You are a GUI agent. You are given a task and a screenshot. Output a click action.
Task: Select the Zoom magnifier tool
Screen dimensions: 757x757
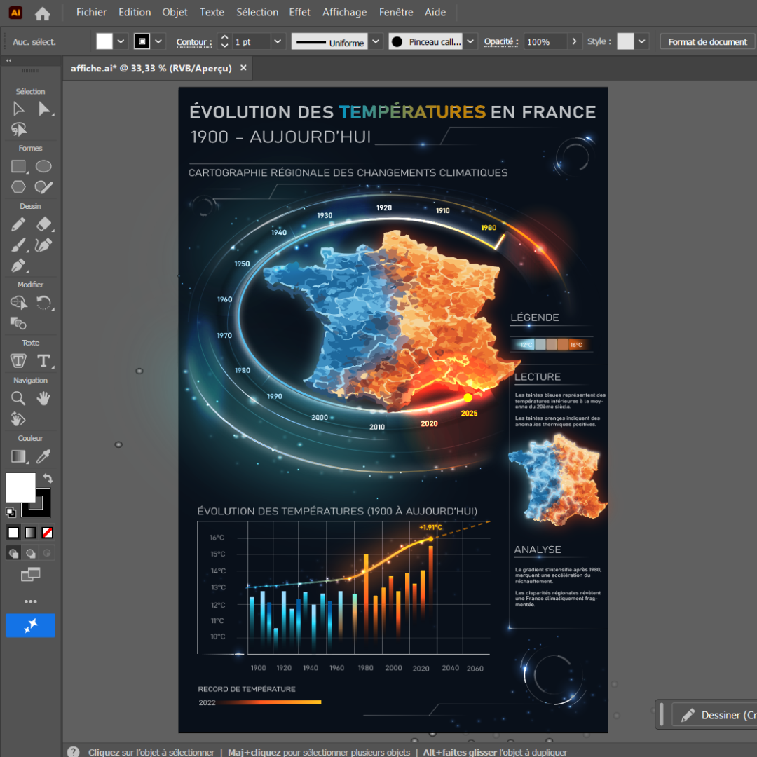pos(19,398)
